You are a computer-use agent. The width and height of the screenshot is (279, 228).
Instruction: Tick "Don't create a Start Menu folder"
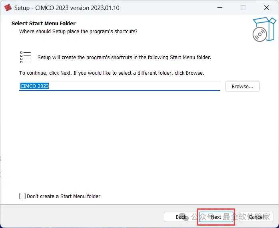click(x=22, y=196)
